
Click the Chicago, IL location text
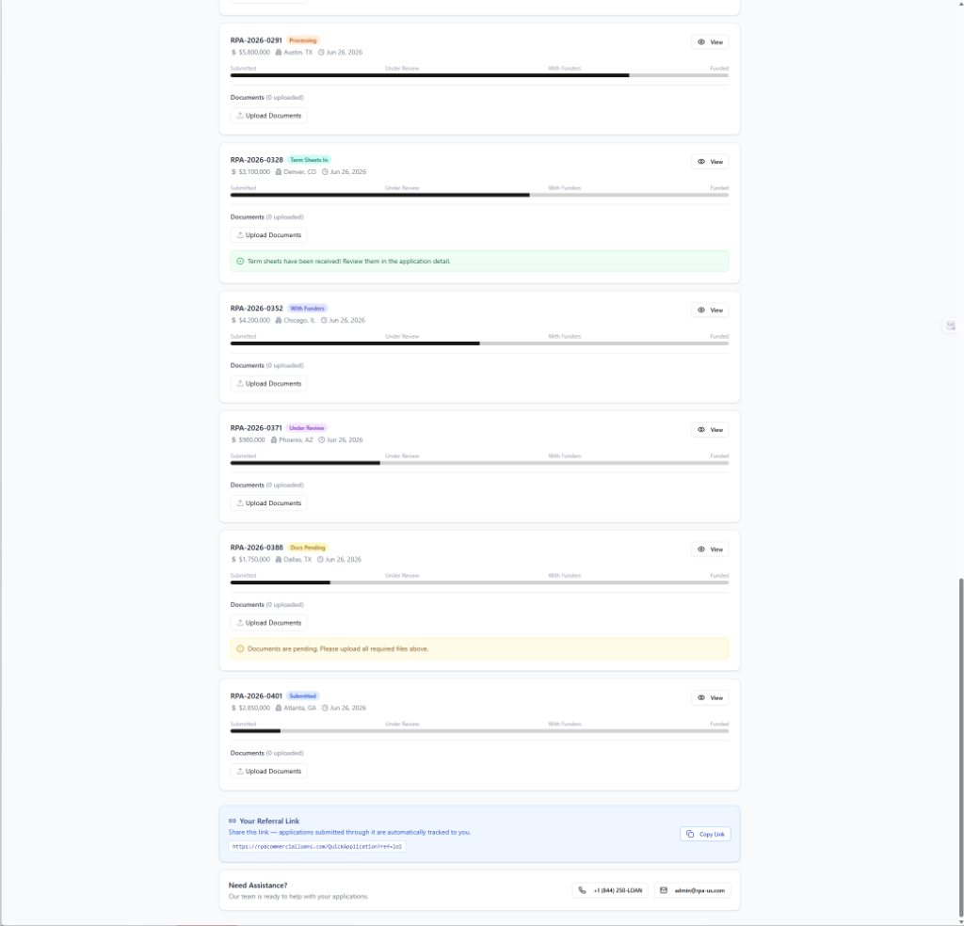[299, 320]
